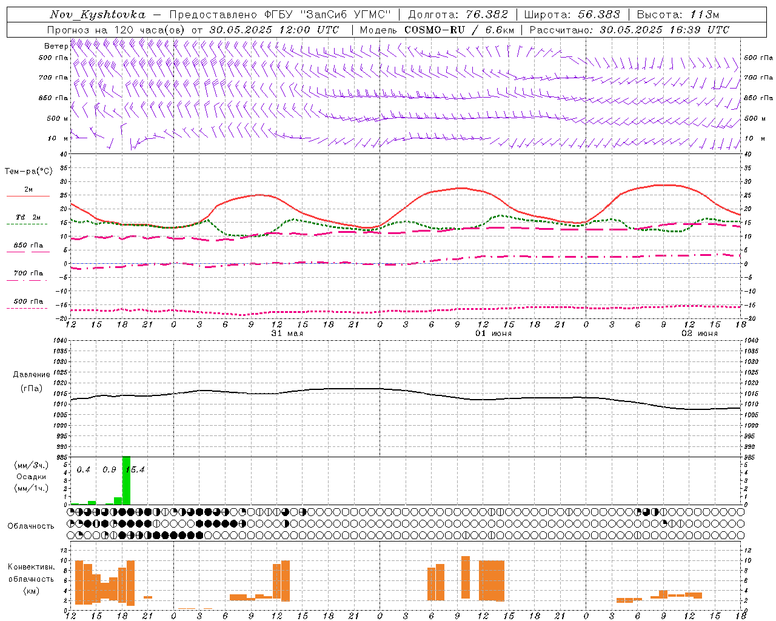Click the 31 мая date label
This screenshot has height=621, width=776.
coord(287,334)
